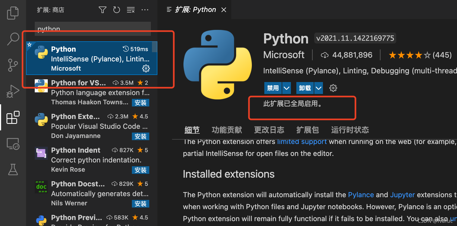Expand the 卸载 dropdown arrow
457x226 pixels.
coord(319,88)
